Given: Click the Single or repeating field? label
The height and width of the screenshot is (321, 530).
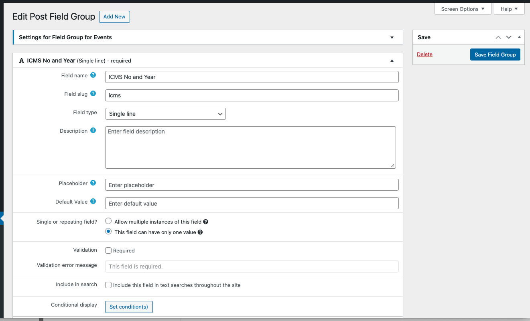Looking at the screenshot, I should point(67,222).
